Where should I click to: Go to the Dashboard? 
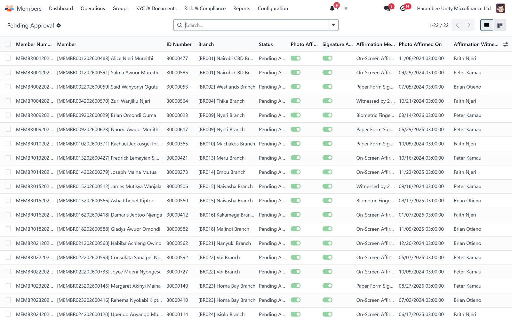(61, 8)
